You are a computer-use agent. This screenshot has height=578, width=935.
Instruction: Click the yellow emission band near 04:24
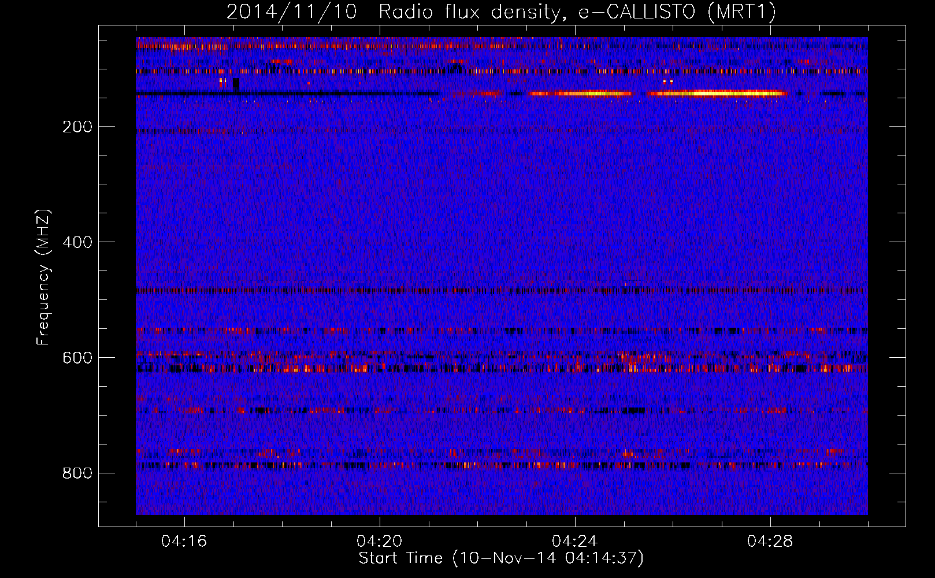pyautogui.click(x=580, y=93)
